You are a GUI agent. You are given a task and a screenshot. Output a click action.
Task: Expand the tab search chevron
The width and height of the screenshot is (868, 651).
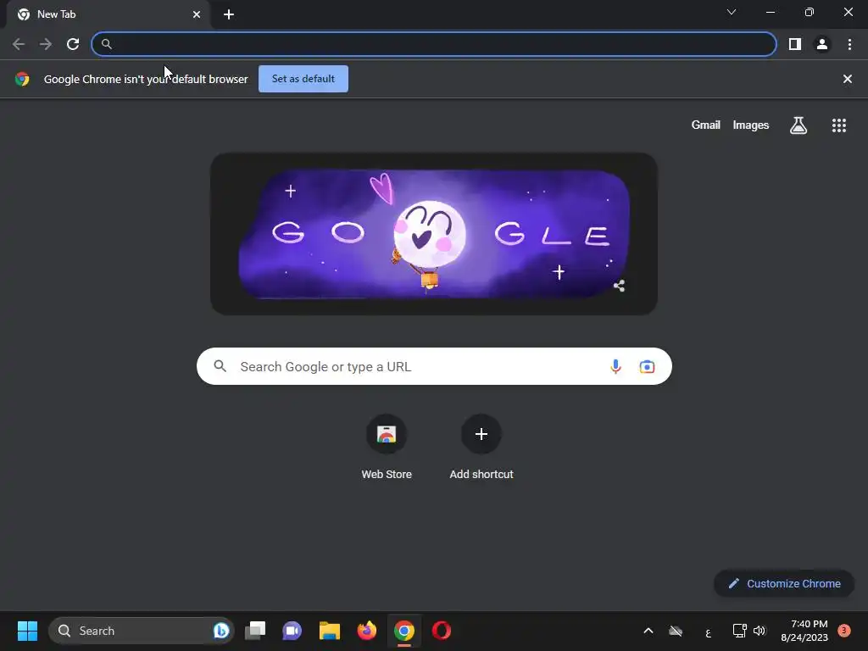(732, 12)
